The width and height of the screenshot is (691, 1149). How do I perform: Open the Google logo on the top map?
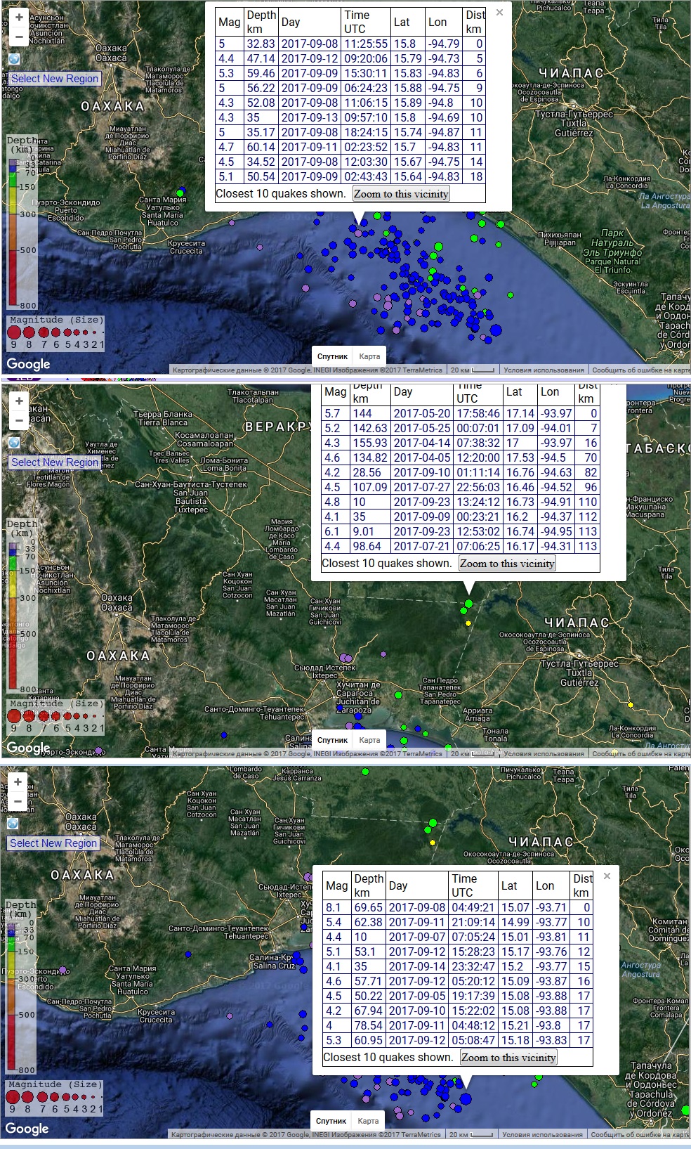(28, 364)
